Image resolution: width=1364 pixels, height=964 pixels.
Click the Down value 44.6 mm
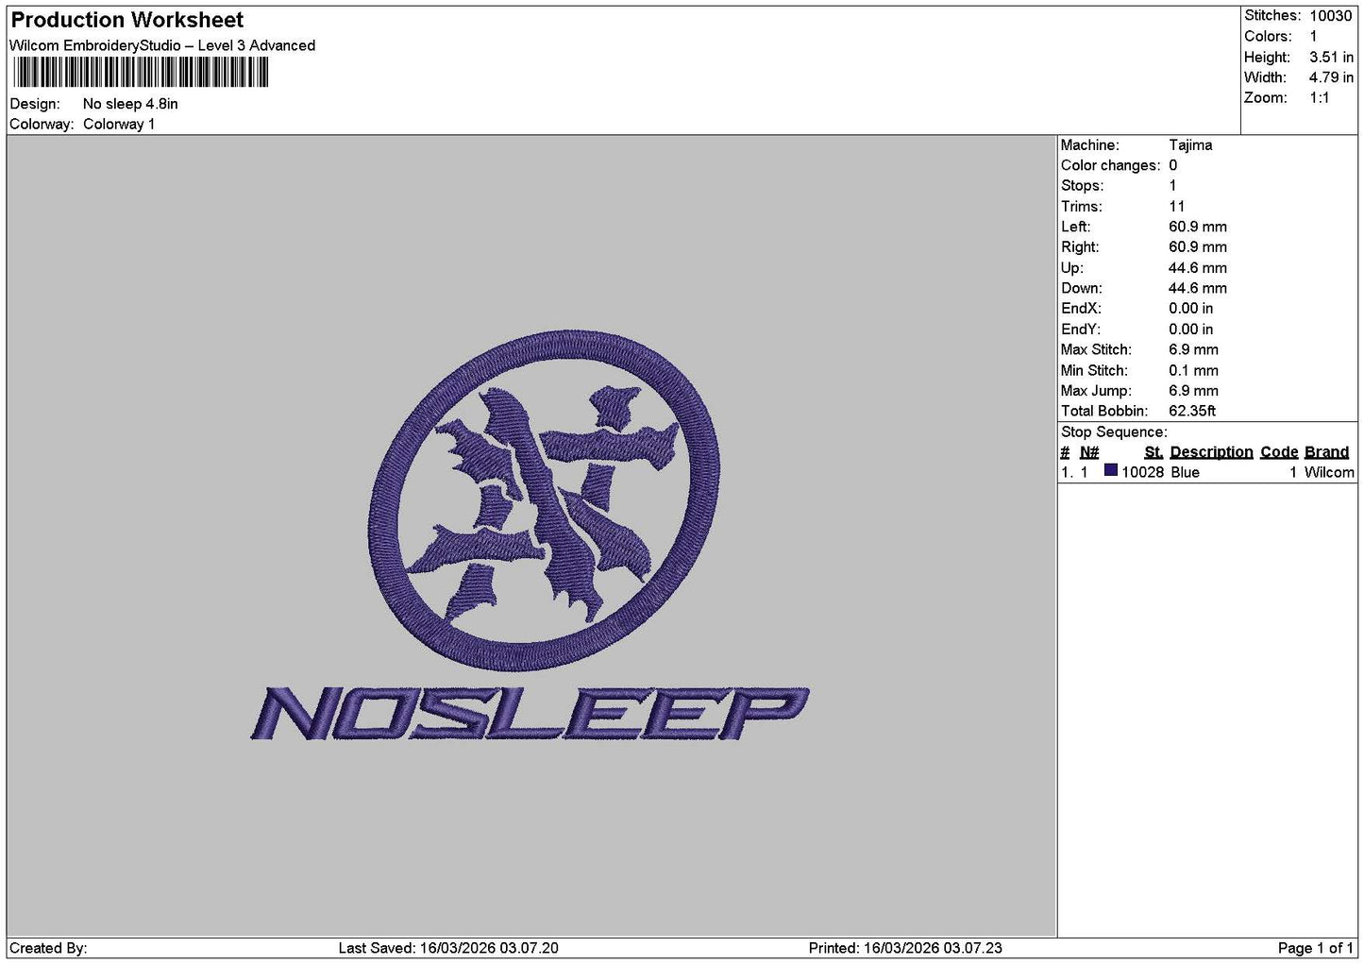click(1198, 288)
